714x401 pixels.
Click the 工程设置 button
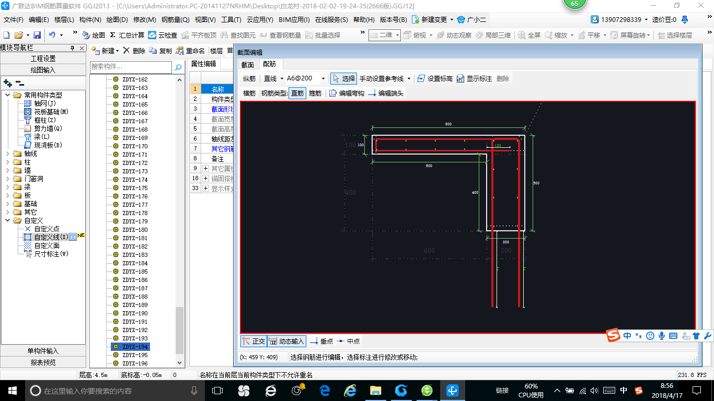(x=43, y=58)
